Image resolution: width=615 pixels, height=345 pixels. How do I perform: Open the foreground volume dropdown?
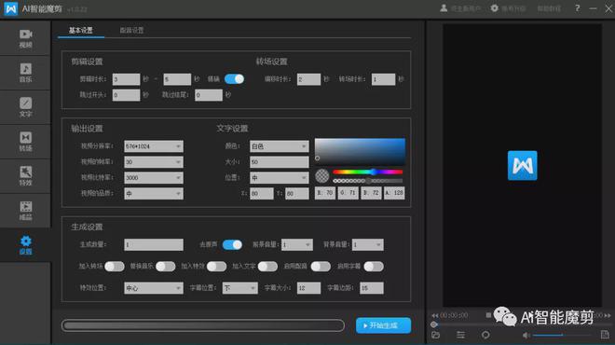[x=297, y=244]
